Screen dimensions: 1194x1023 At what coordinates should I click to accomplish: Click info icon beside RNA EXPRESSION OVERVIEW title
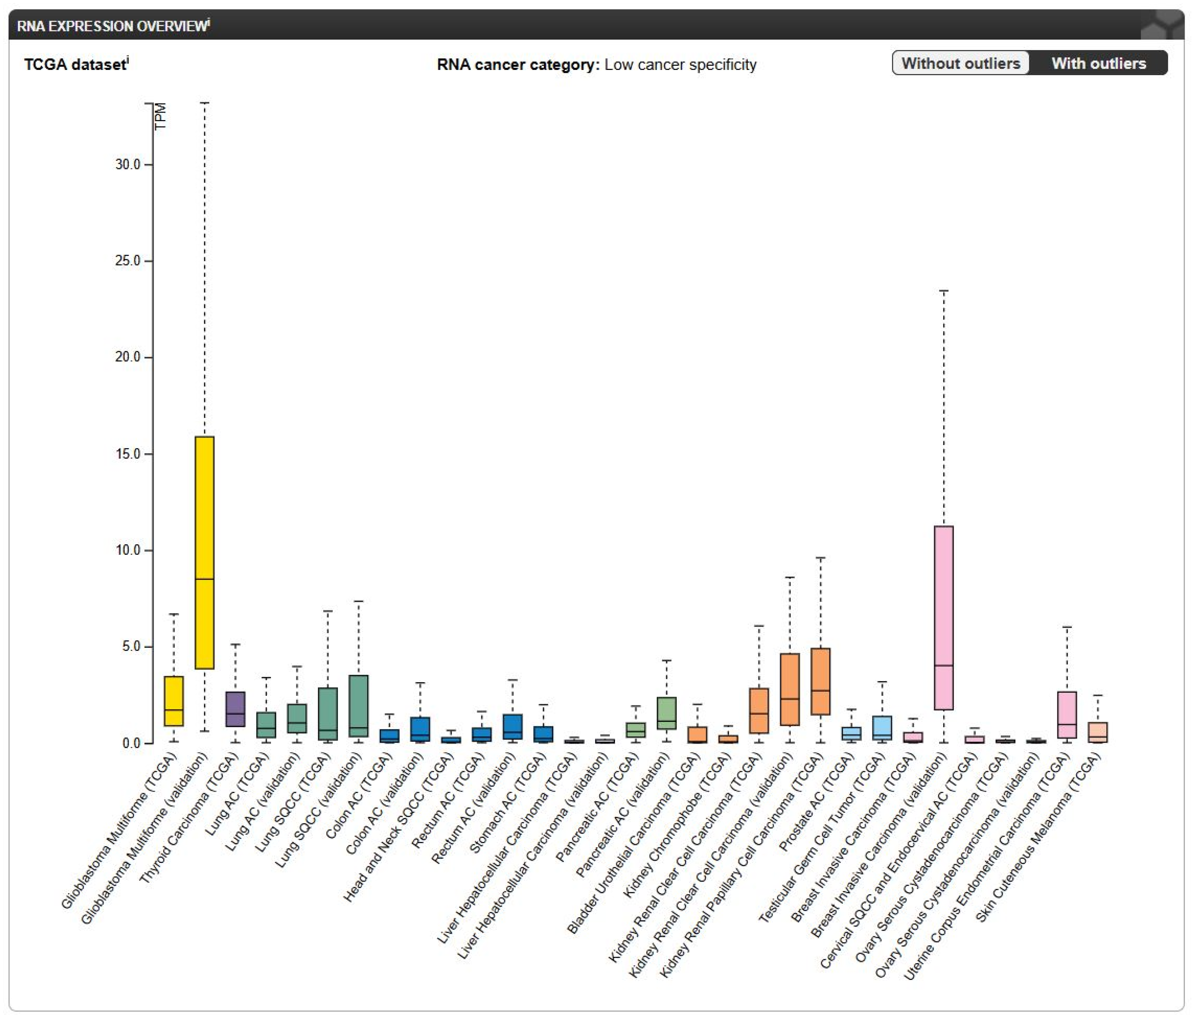[208, 22]
